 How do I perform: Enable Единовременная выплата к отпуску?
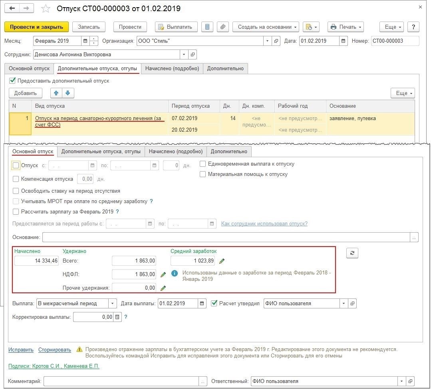pos(203,164)
